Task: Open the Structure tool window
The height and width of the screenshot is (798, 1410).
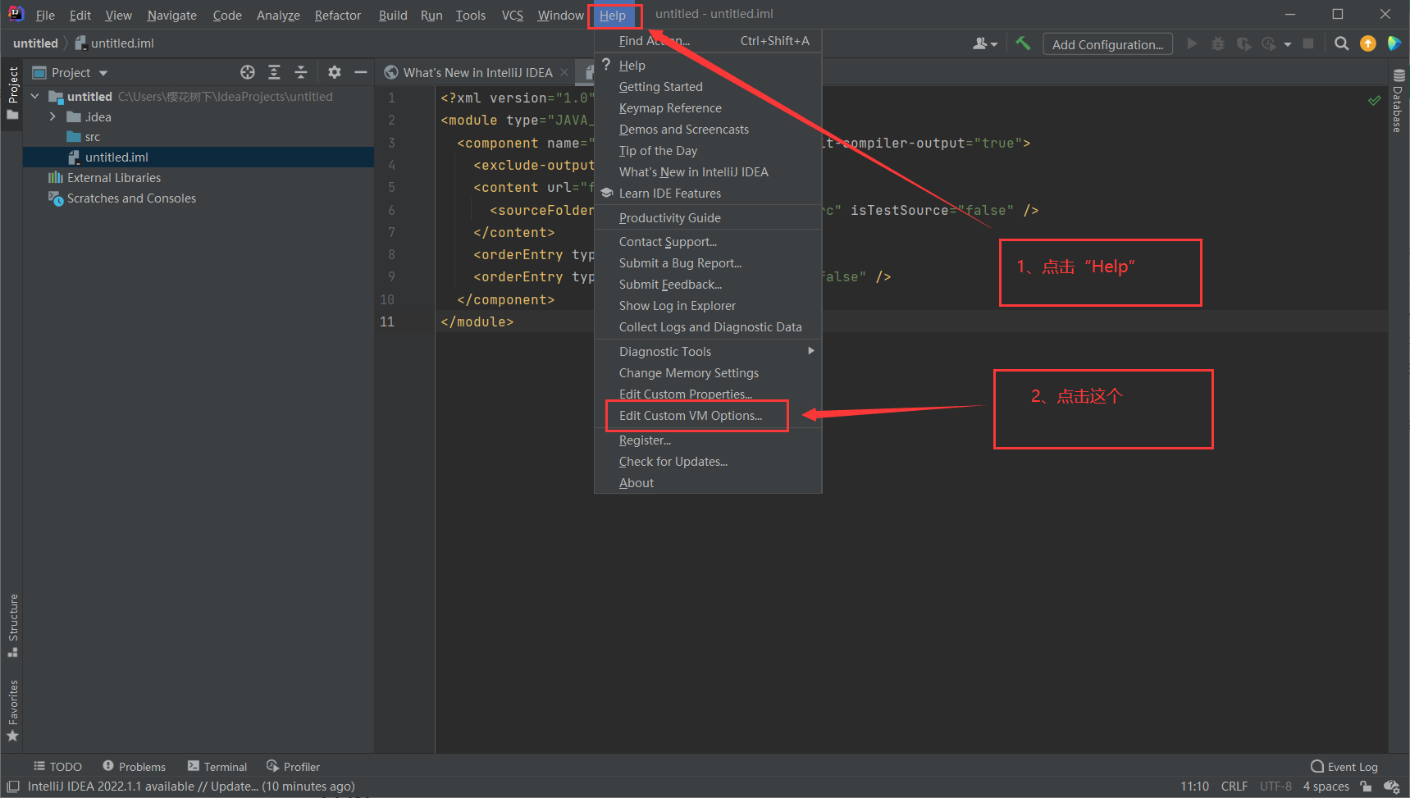Action: coord(12,626)
